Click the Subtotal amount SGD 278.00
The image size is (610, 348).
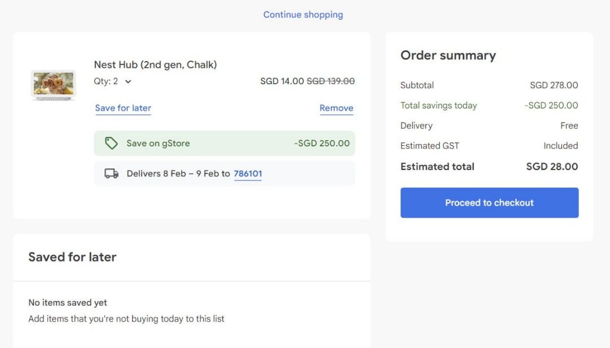pos(553,85)
